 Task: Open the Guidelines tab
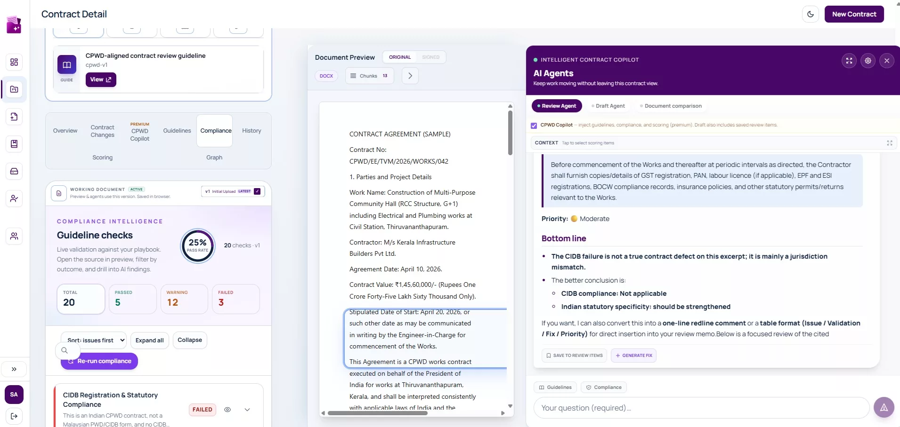click(x=177, y=131)
